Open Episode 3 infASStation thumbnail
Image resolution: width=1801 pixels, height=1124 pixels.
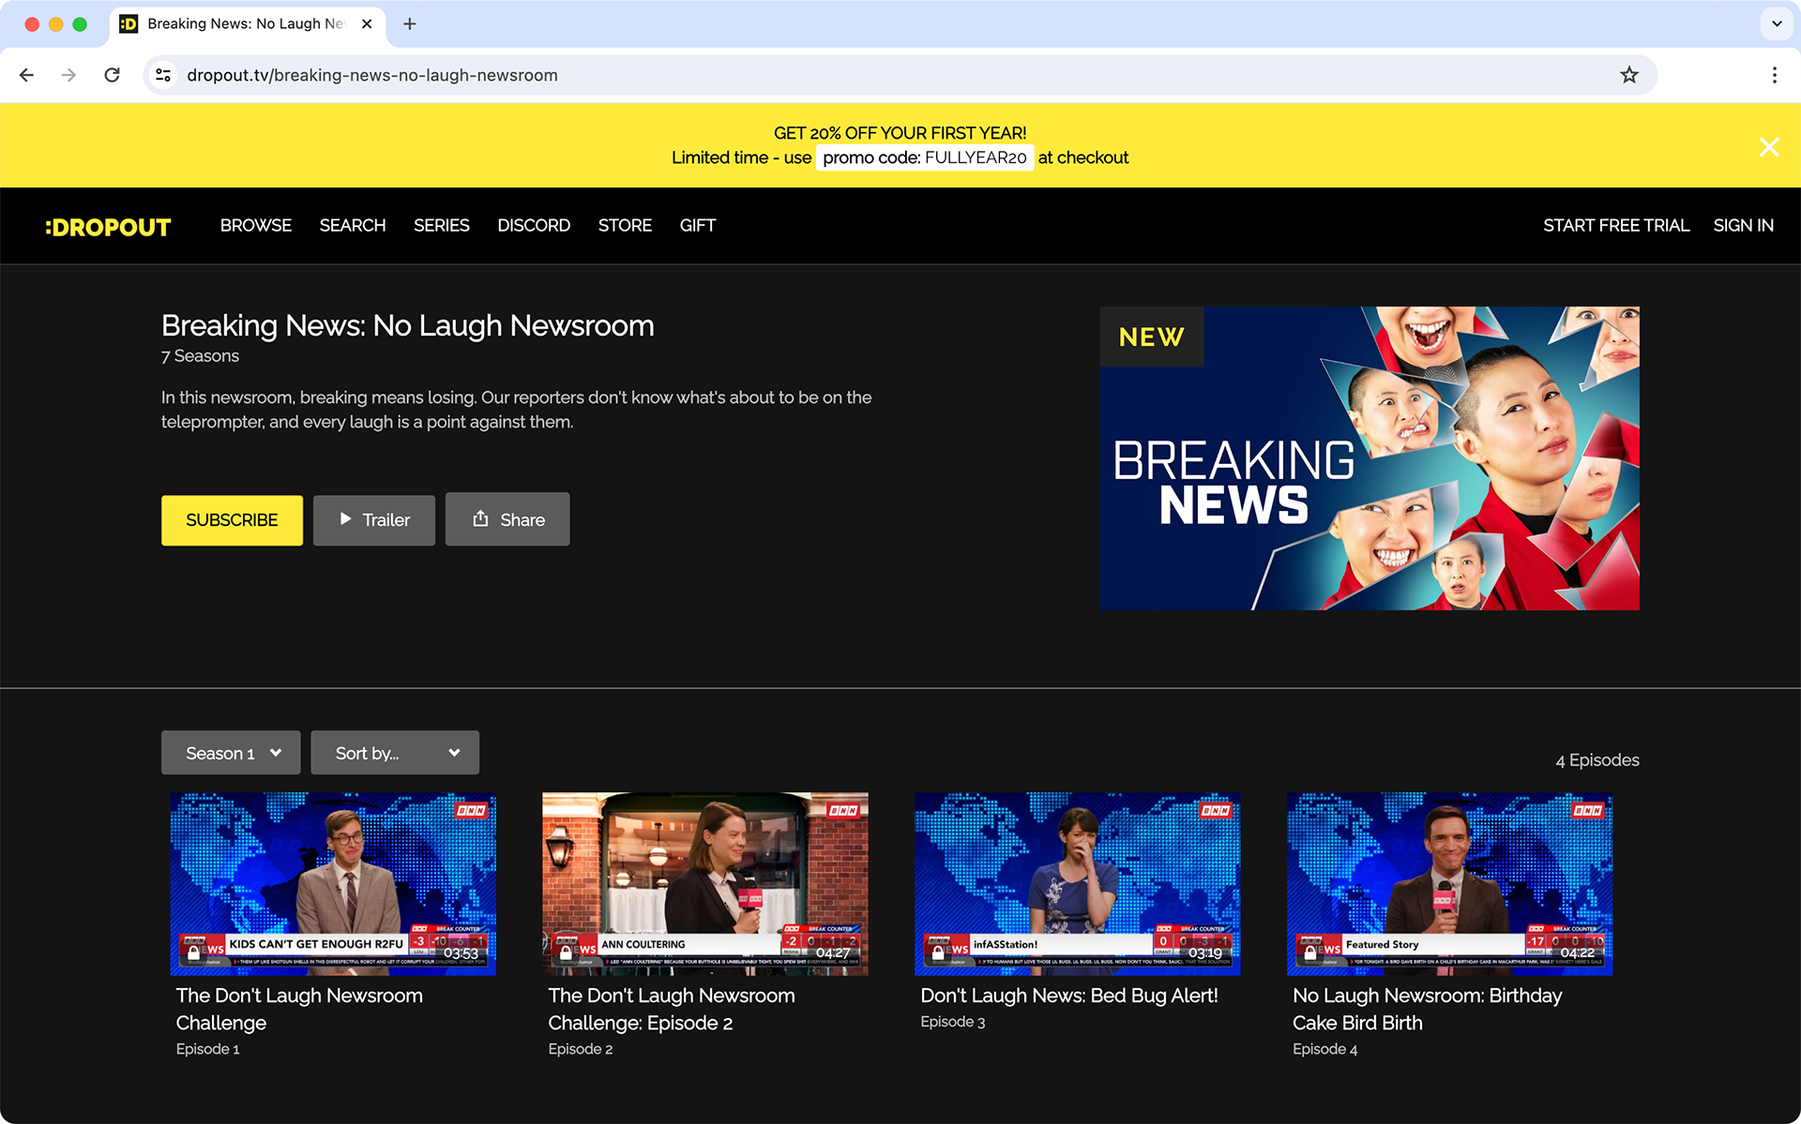point(1078,884)
